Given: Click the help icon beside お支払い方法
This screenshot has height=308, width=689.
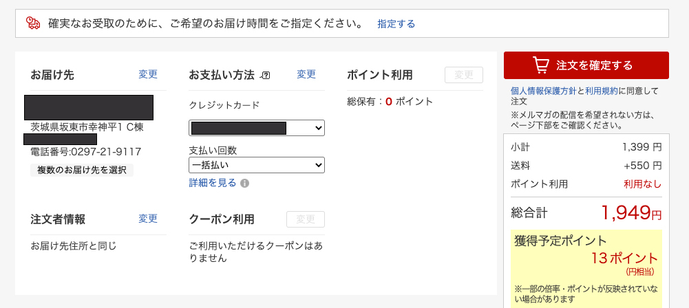Looking at the screenshot, I should (266, 75).
